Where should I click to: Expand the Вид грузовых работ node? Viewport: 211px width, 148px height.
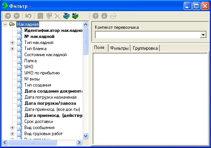[x=12, y=134]
